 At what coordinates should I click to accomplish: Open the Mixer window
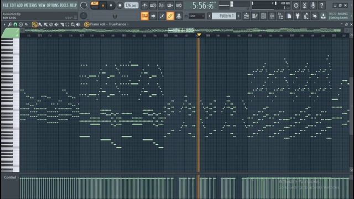coord(272,16)
